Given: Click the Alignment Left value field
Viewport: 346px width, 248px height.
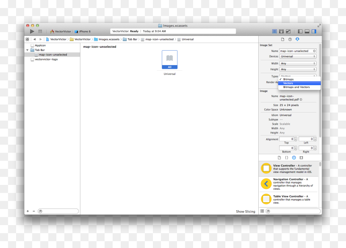Looking at the screenshot, I should (x=306, y=139).
